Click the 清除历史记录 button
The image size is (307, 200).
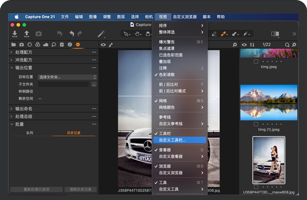tap(80, 190)
